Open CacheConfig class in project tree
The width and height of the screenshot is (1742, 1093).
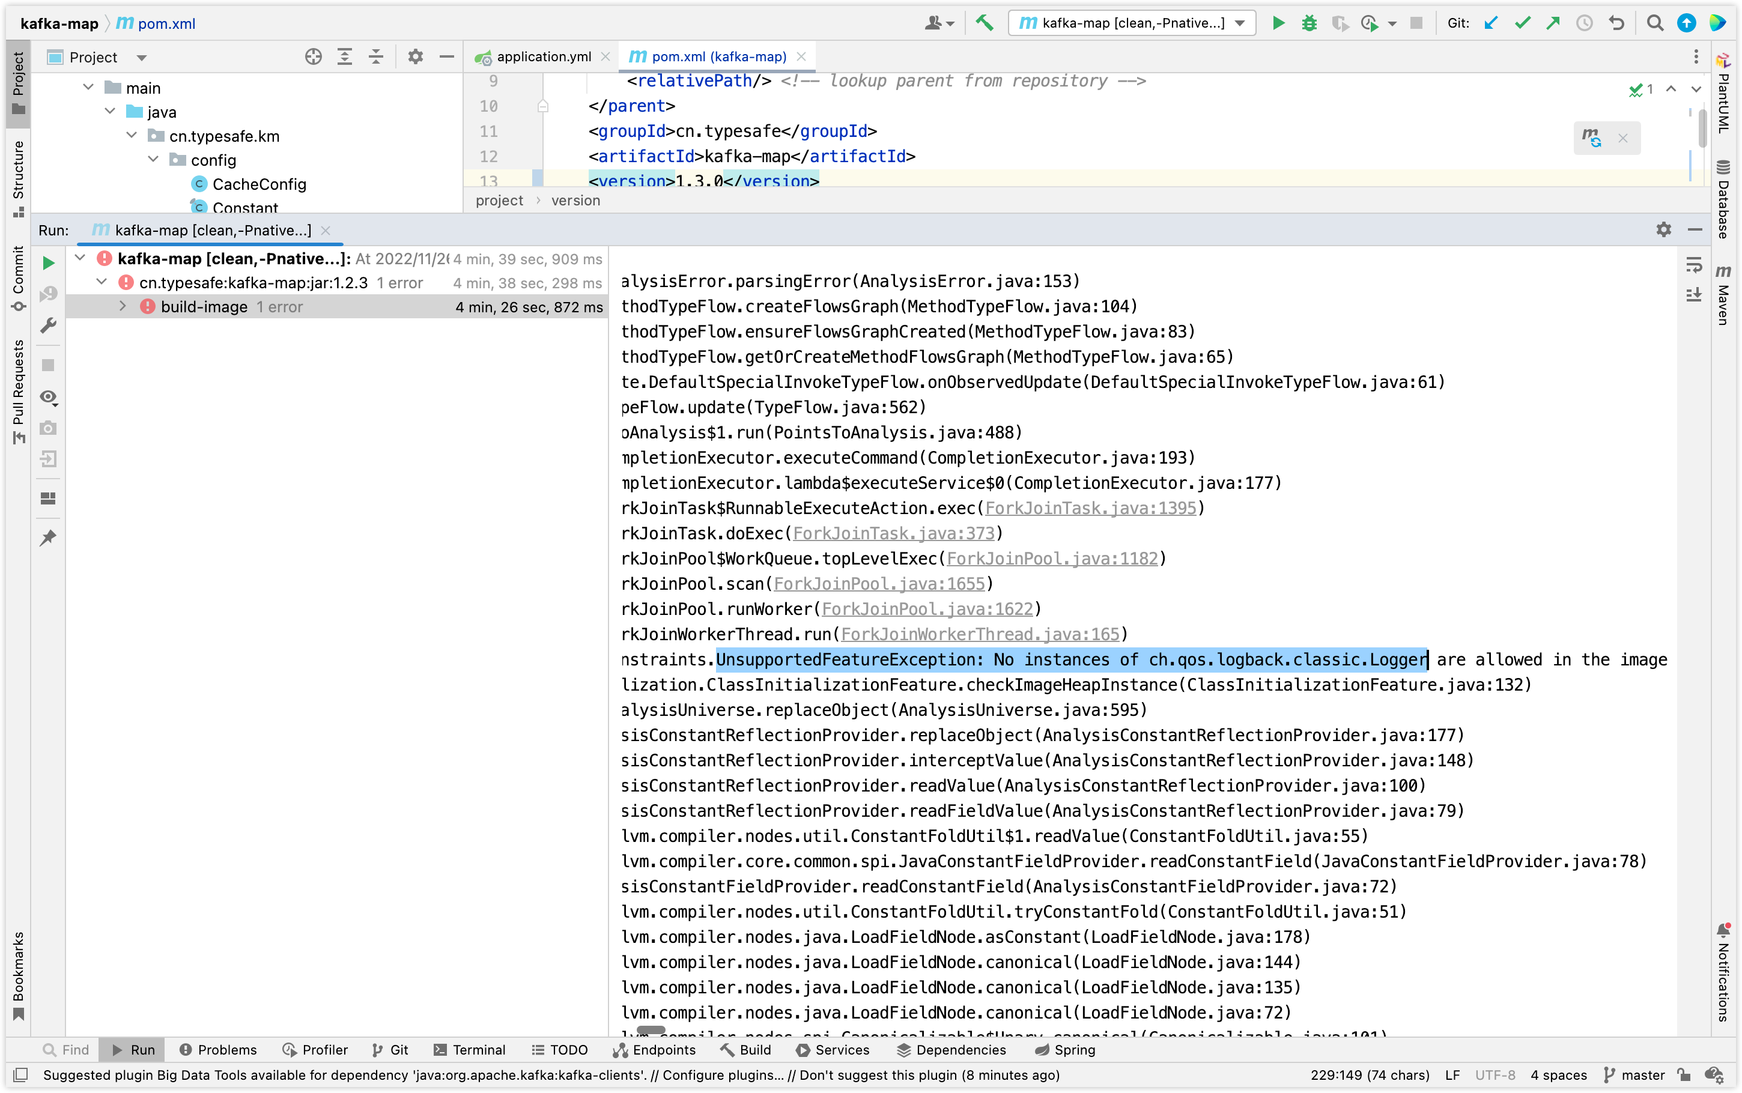(259, 184)
